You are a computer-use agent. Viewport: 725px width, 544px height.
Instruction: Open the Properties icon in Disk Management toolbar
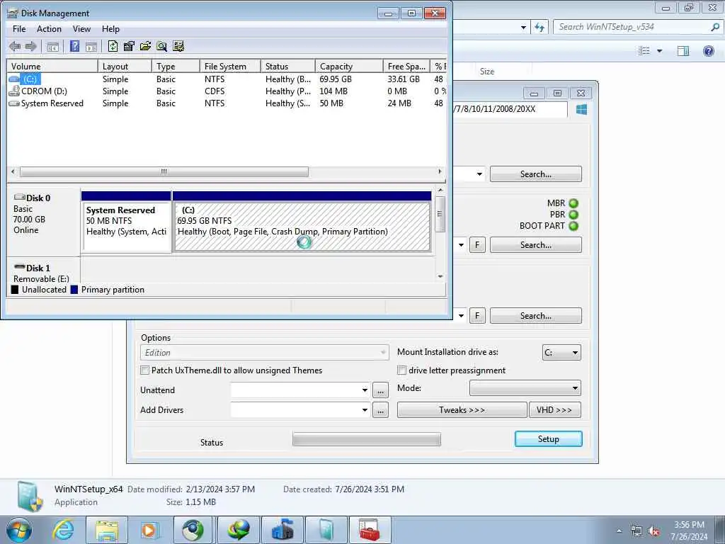(x=129, y=46)
